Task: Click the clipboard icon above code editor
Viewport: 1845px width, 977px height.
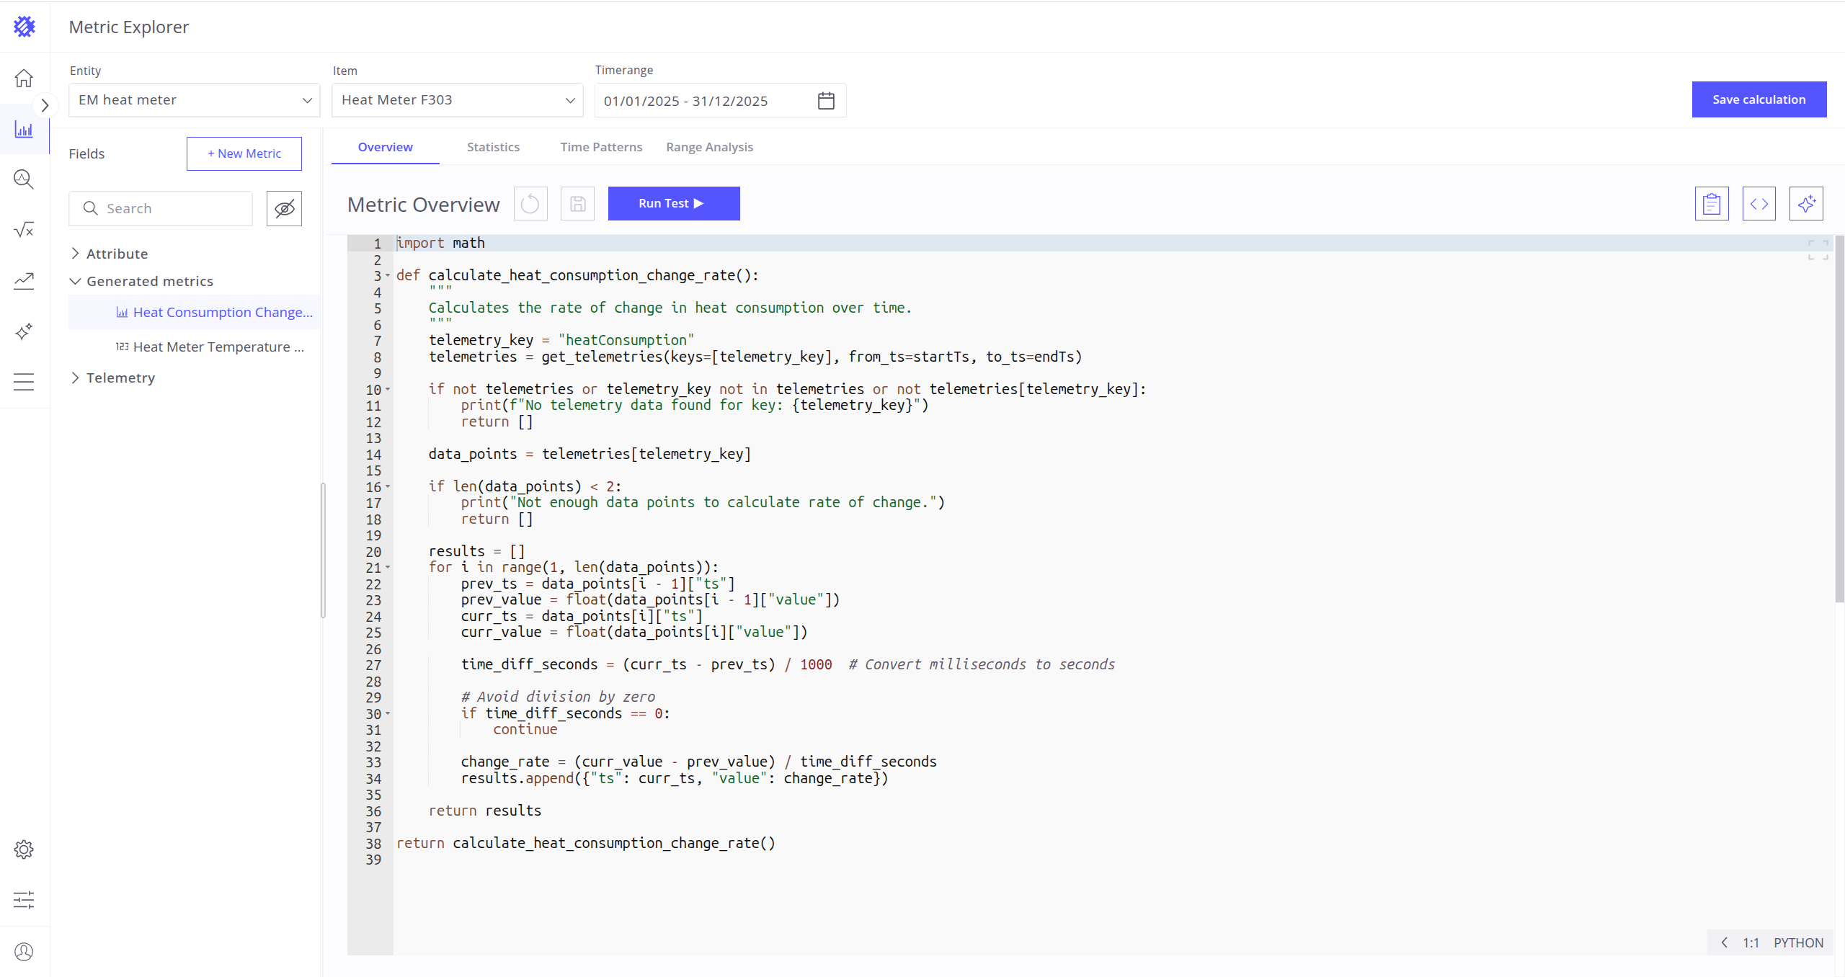Action: click(x=1711, y=204)
